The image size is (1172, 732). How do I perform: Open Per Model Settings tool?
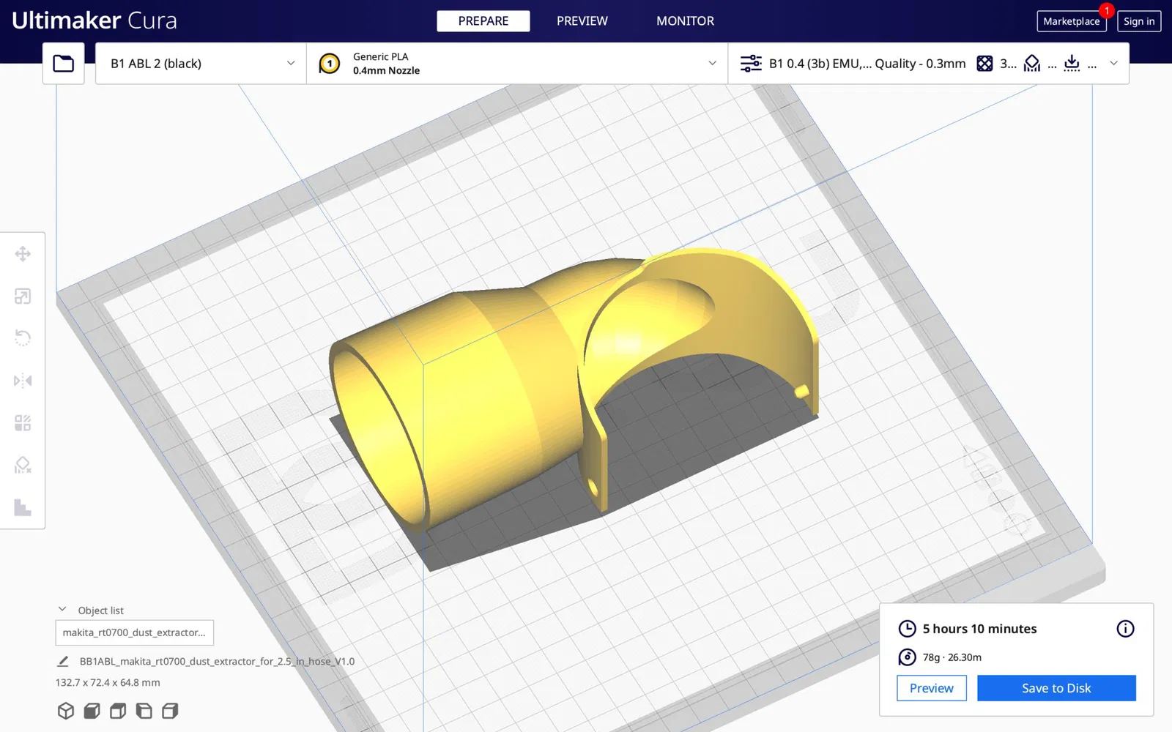23,423
